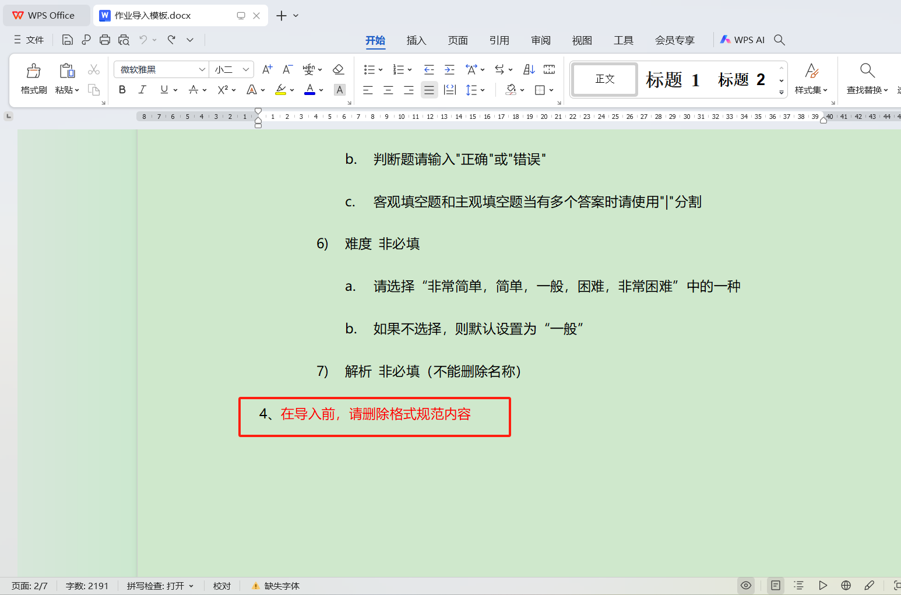Image resolution: width=901 pixels, height=595 pixels.
Task: Click the 查找替换 (Find and Replace) button
Action: pos(867,78)
